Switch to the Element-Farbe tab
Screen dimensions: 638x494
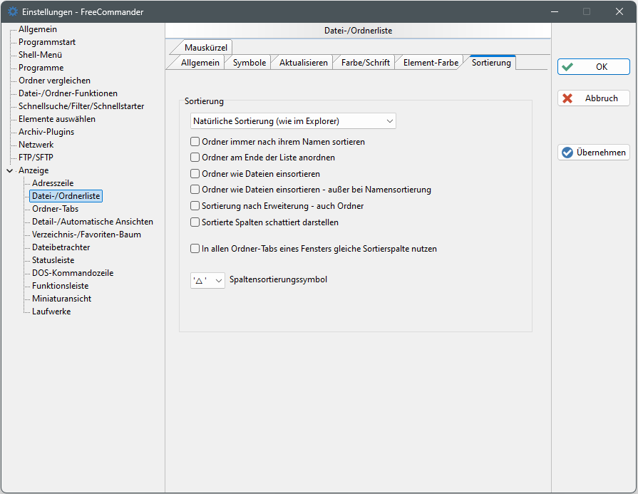pyautogui.click(x=431, y=63)
